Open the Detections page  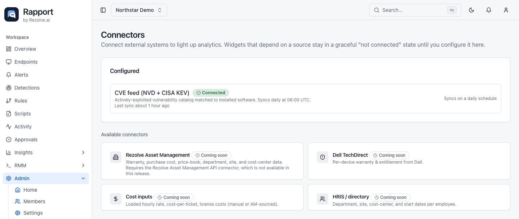click(x=46, y=88)
